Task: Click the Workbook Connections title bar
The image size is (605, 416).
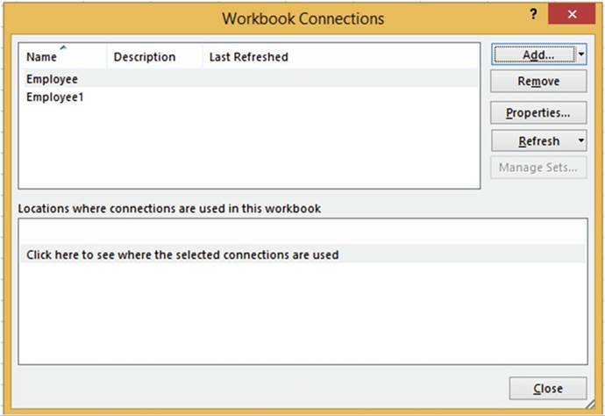Action: pos(302,18)
